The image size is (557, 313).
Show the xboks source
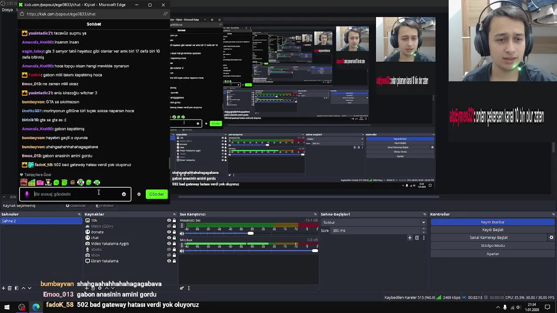[169, 250]
